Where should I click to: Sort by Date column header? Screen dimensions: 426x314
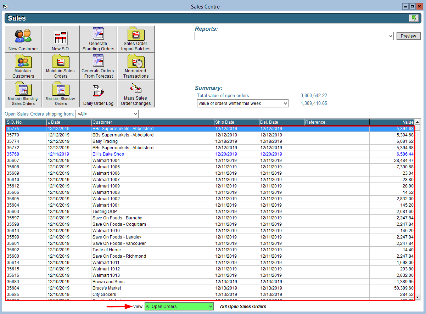click(x=69, y=122)
